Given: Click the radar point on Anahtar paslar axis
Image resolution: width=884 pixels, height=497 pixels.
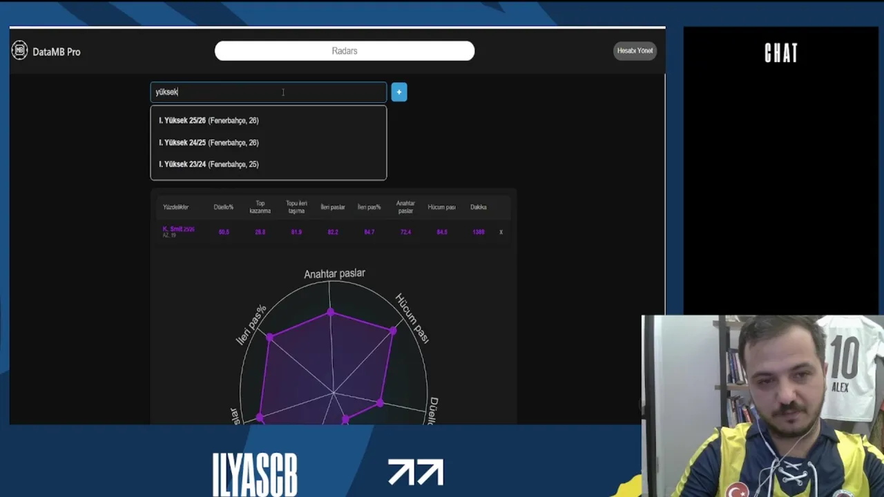Looking at the screenshot, I should 331,313.
